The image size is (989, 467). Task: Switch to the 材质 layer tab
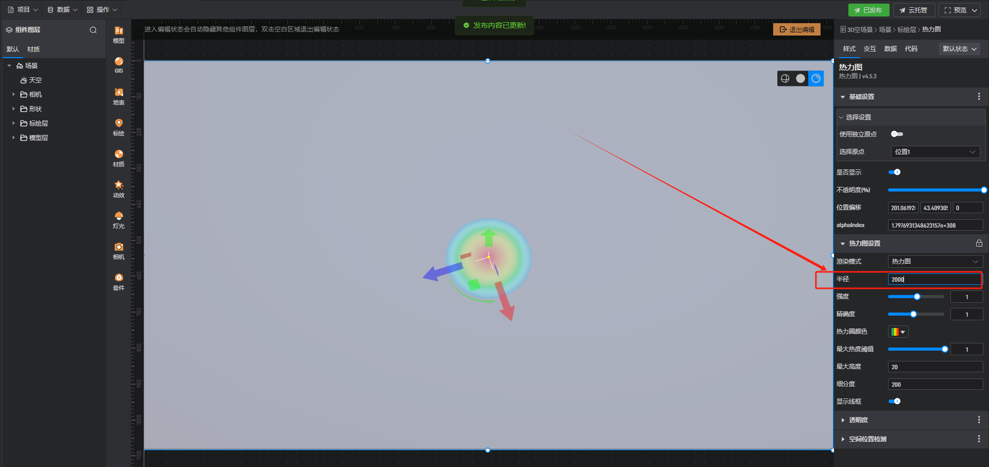(x=33, y=49)
